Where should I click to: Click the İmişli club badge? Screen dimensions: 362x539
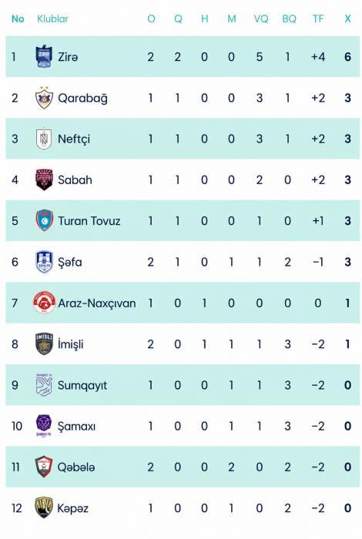click(44, 343)
